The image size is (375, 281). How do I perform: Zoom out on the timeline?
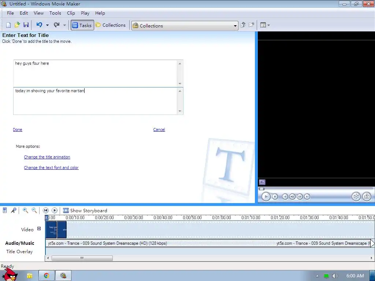[34, 210]
